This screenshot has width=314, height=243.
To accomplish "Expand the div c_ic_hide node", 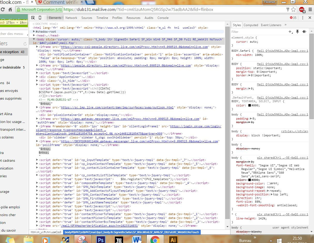I will point(37,81).
